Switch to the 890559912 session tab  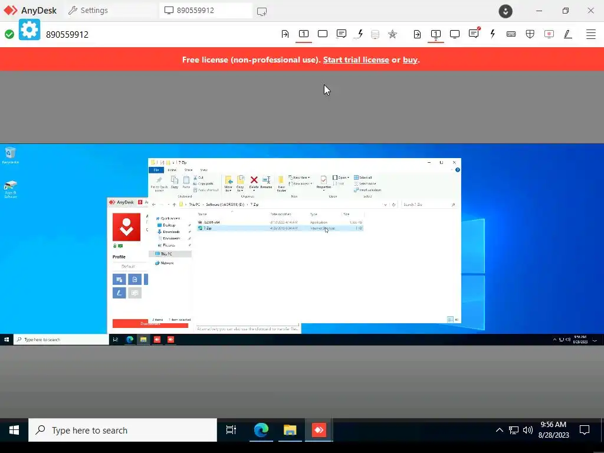206,11
